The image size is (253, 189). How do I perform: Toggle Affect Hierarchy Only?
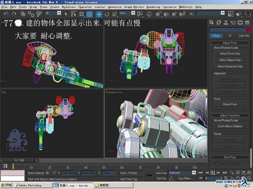(230, 66)
